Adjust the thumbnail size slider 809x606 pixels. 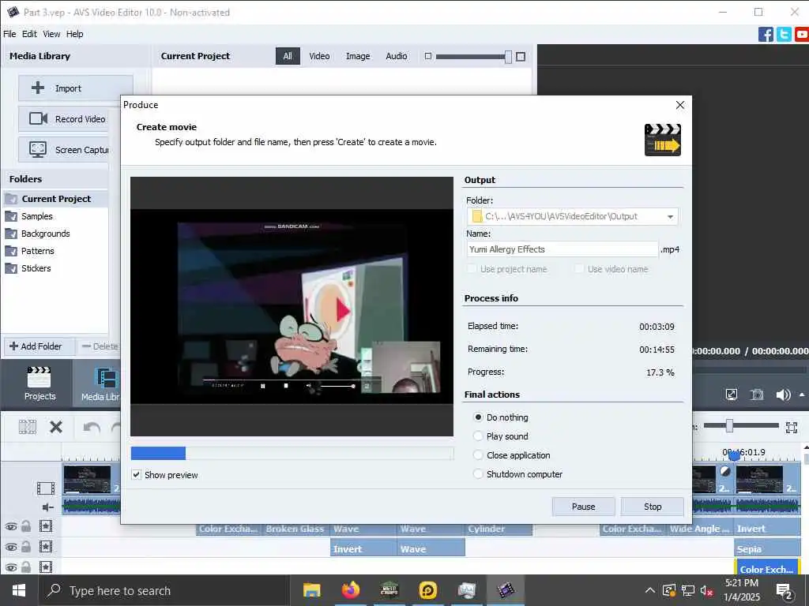(x=508, y=57)
